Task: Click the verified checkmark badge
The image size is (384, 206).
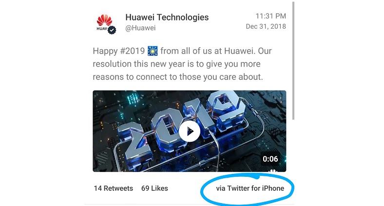Action: (112, 30)
